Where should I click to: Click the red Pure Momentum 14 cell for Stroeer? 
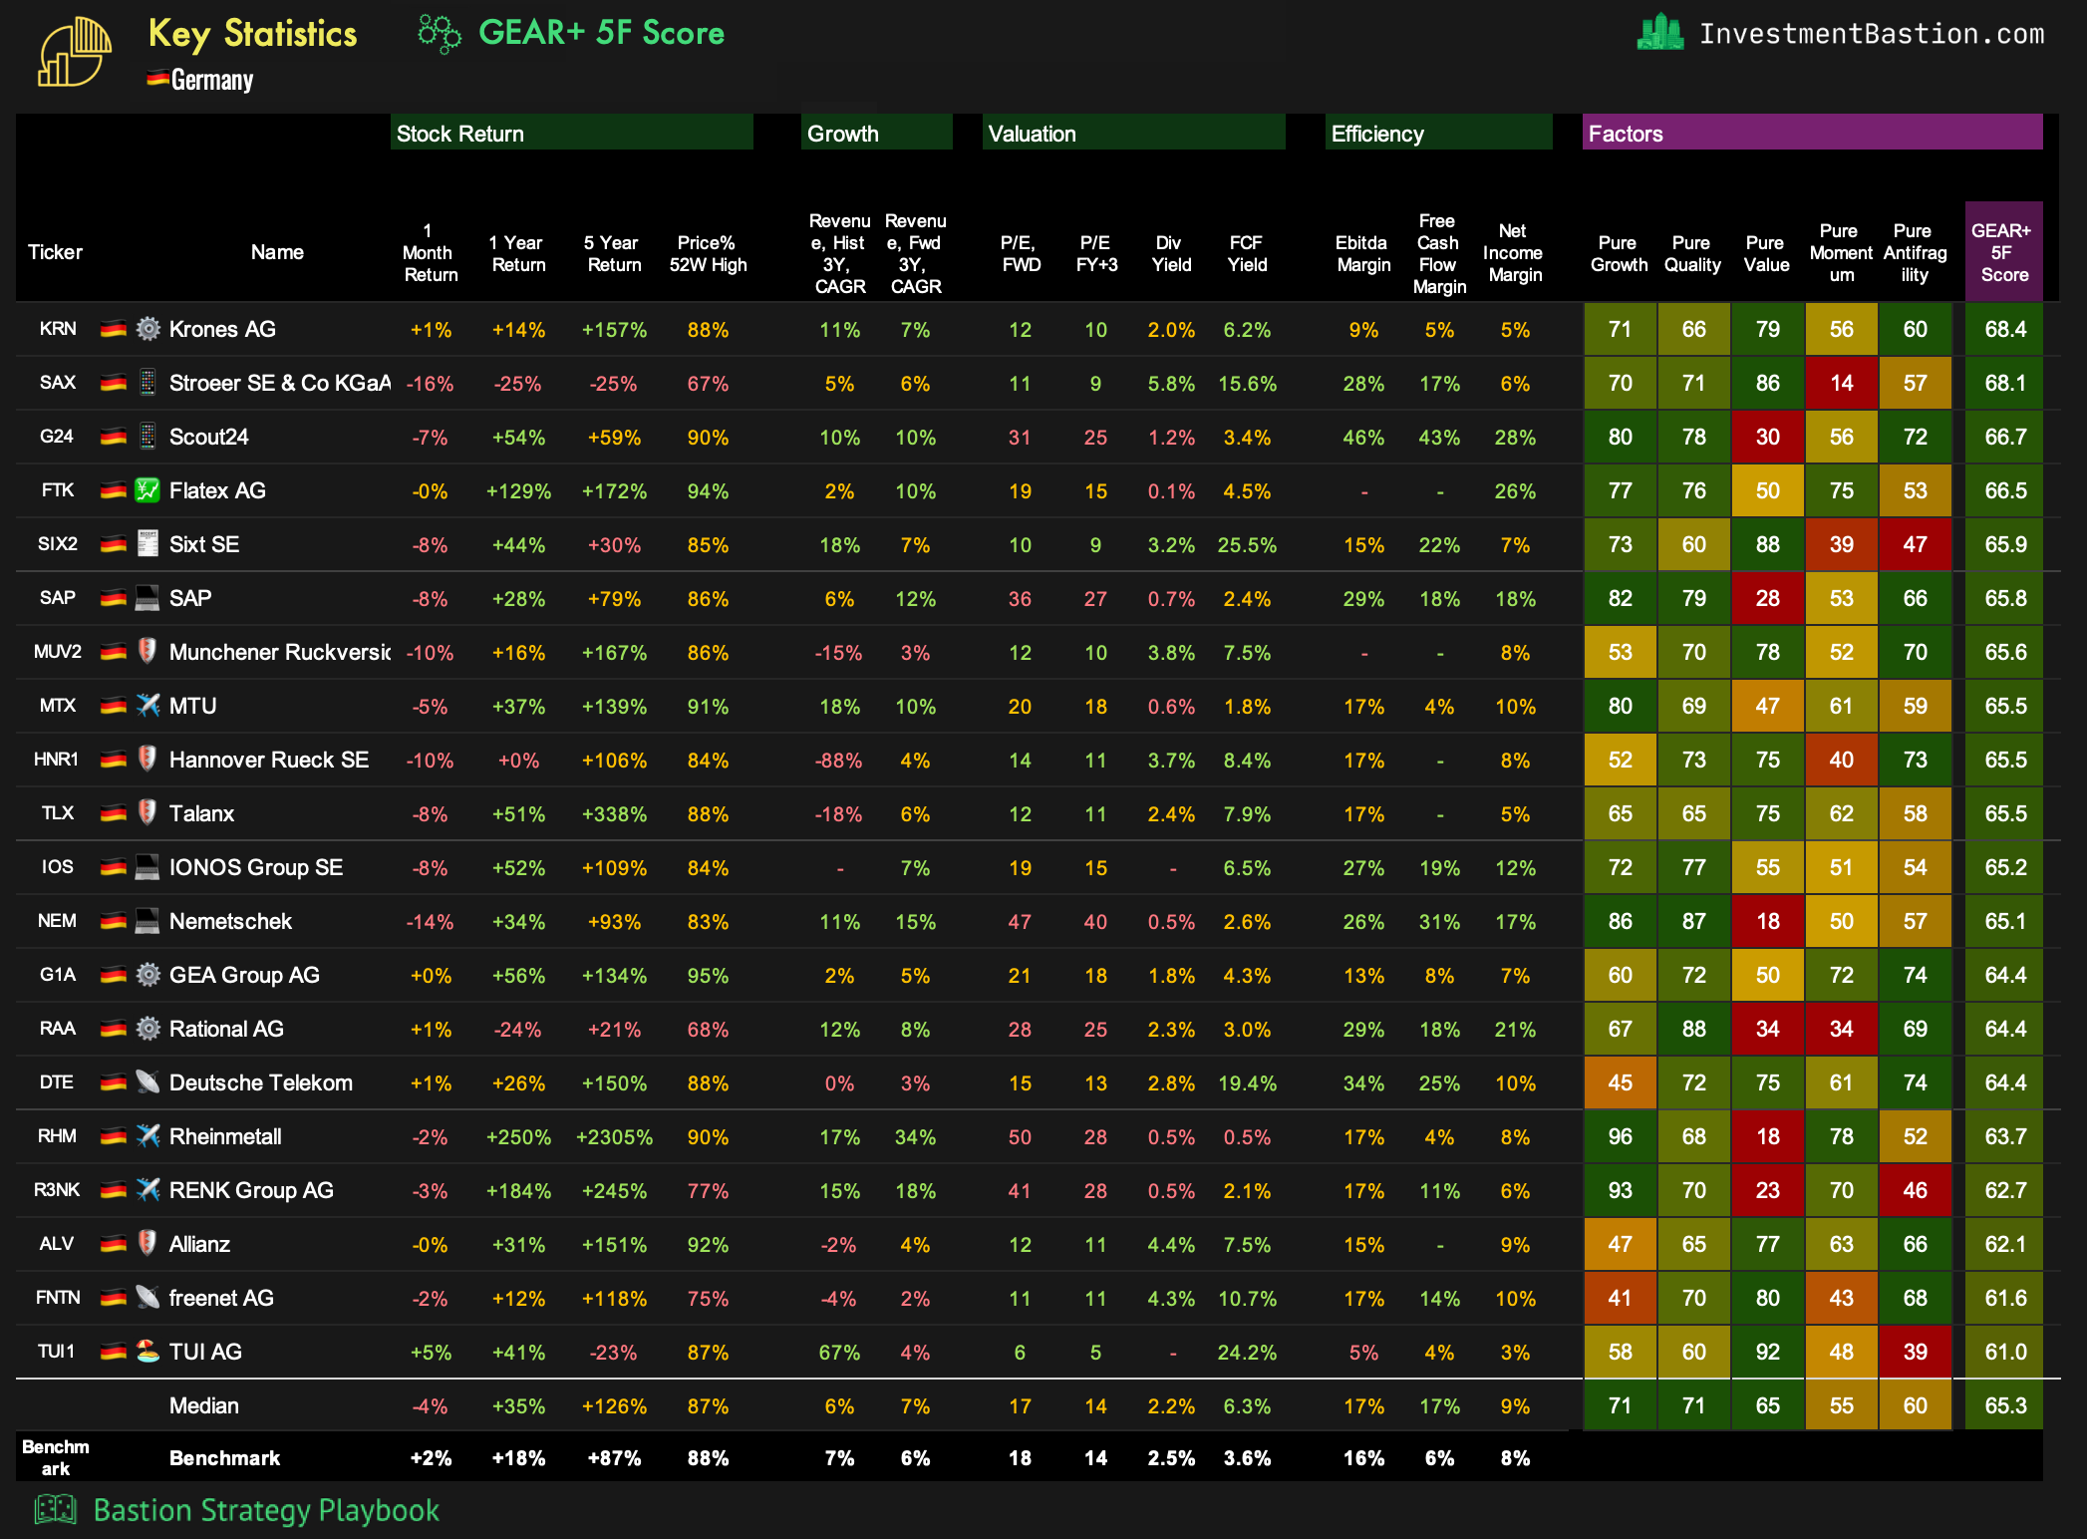click(1841, 384)
